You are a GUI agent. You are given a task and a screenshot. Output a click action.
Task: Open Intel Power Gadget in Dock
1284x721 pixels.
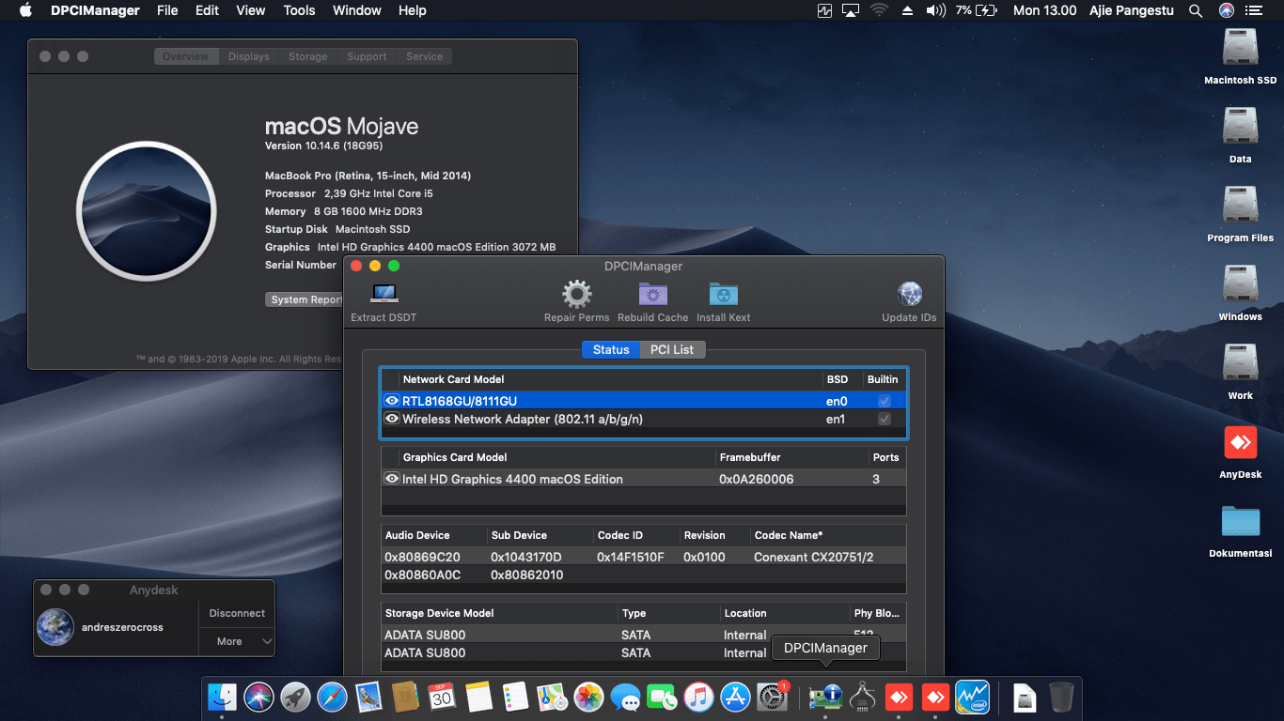(972, 697)
